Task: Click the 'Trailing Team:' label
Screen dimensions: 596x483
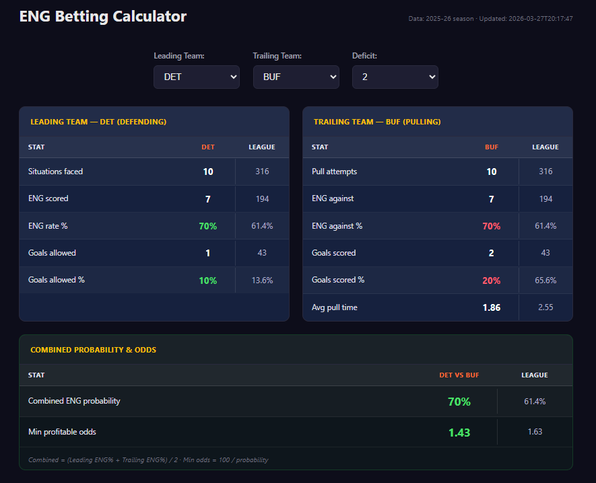Action: click(x=277, y=56)
